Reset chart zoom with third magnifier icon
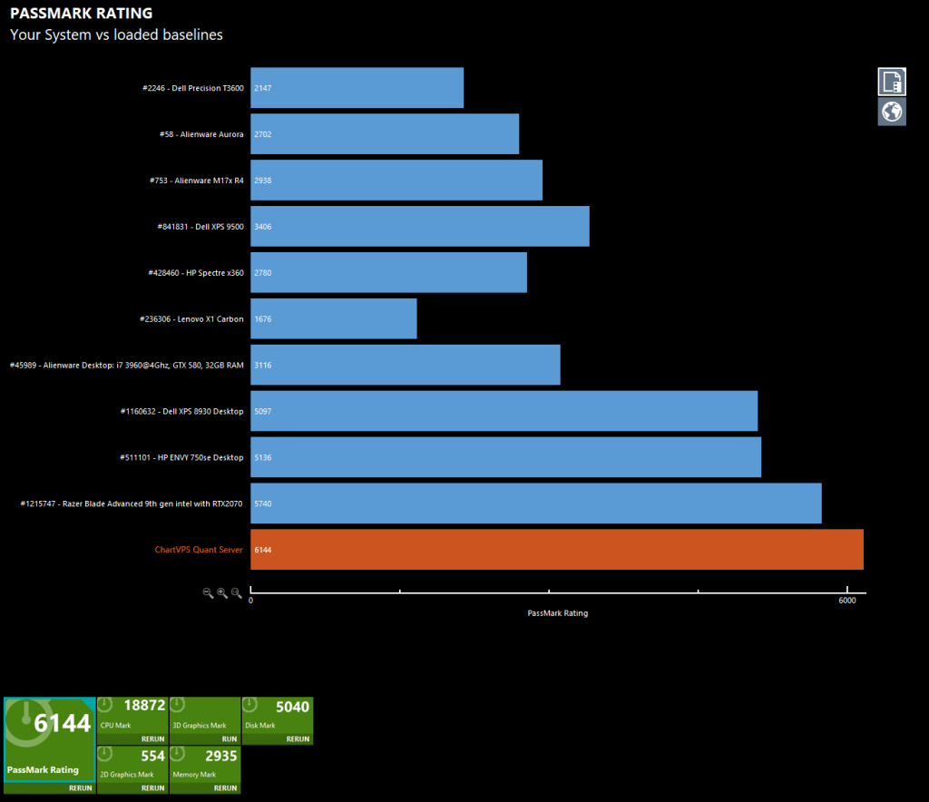This screenshot has height=802, width=929. click(x=237, y=592)
